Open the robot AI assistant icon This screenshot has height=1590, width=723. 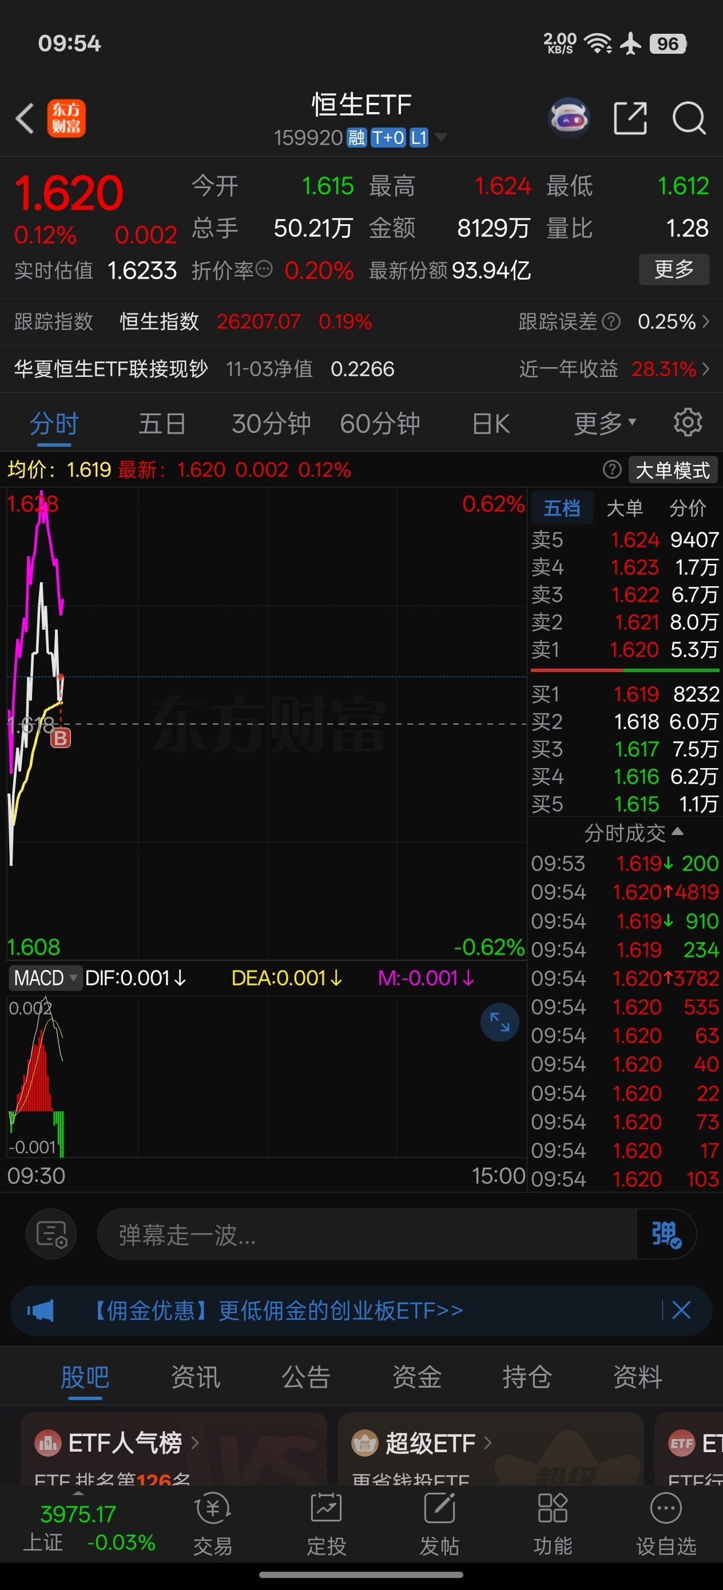[x=569, y=117]
